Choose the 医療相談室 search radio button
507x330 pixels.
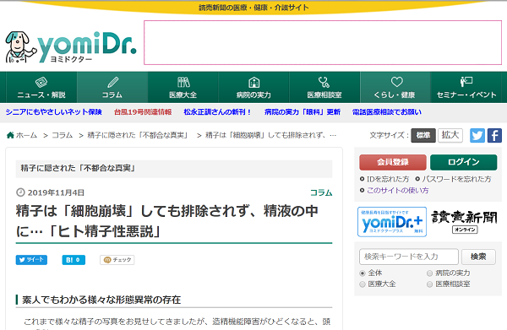(x=429, y=284)
